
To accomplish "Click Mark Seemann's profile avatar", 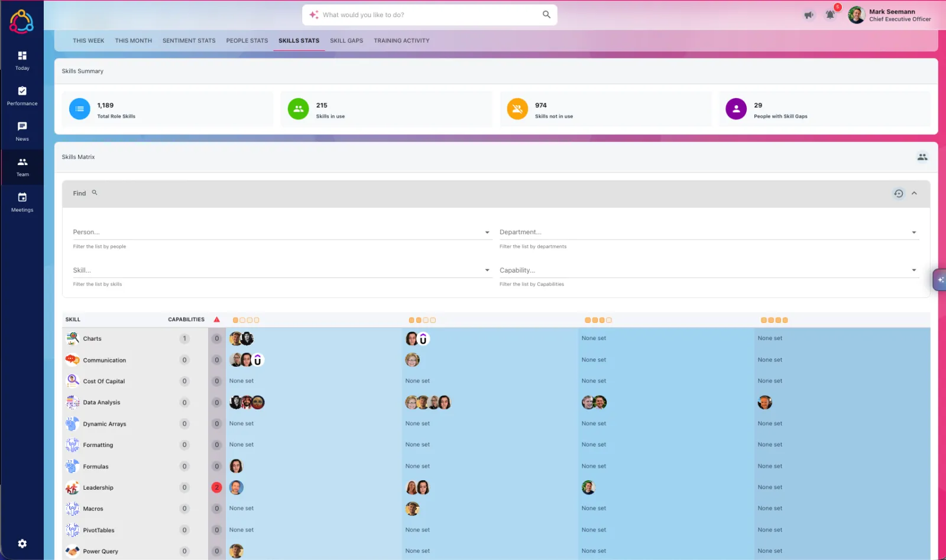I will click(856, 15).
